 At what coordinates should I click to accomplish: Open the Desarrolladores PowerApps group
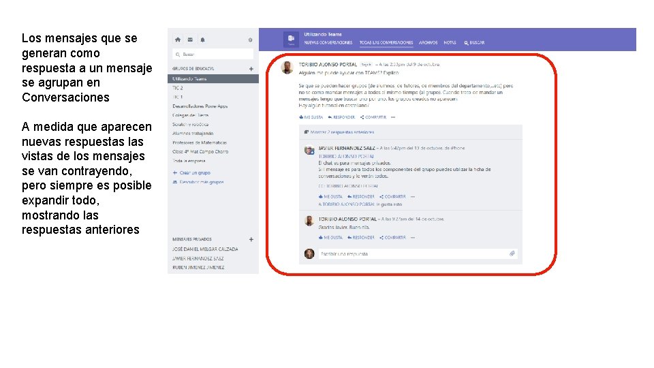point(200,106)
